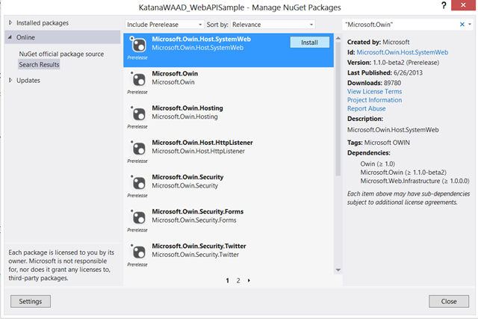478x319 pixels.
Task: Open Project Information link
Action: click(x=374, y=100)
